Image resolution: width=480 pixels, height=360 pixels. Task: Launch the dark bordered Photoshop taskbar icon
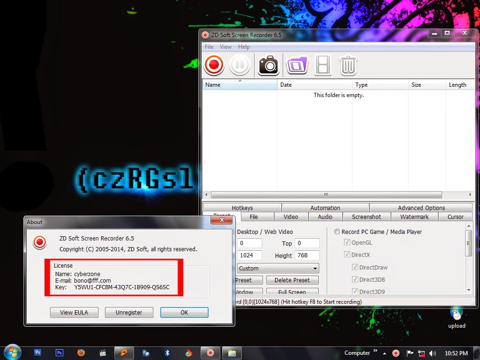[x=60, y=352]
